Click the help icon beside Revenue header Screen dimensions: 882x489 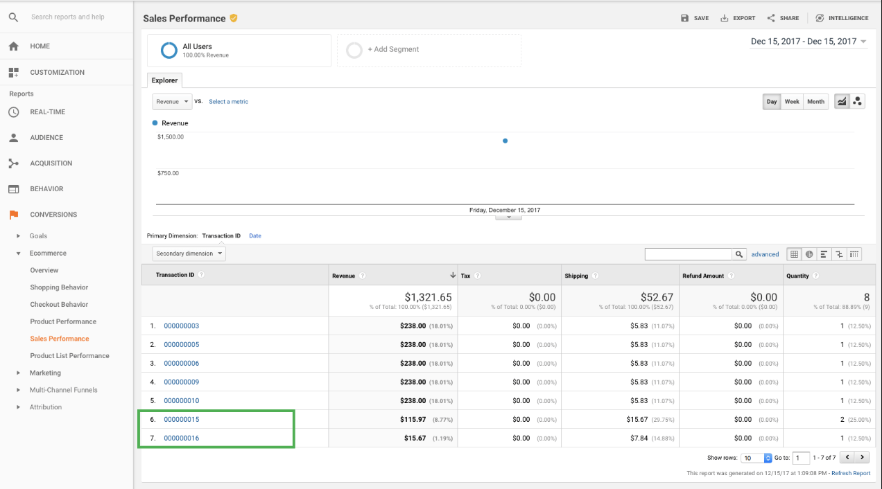(362, 276)
